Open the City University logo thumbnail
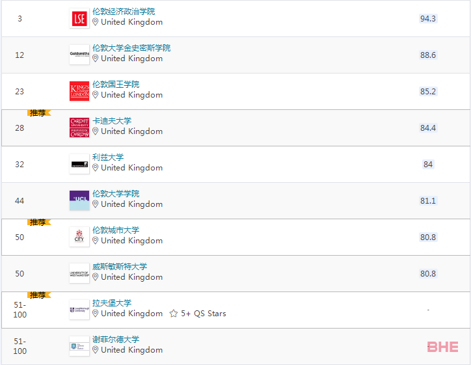The height and width of the screenshot is (365, 471). coord(79,237)
